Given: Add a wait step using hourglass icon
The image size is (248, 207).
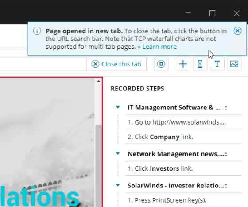Looking at the screenshot, I should pyautogui.click(x=200, y=64).
